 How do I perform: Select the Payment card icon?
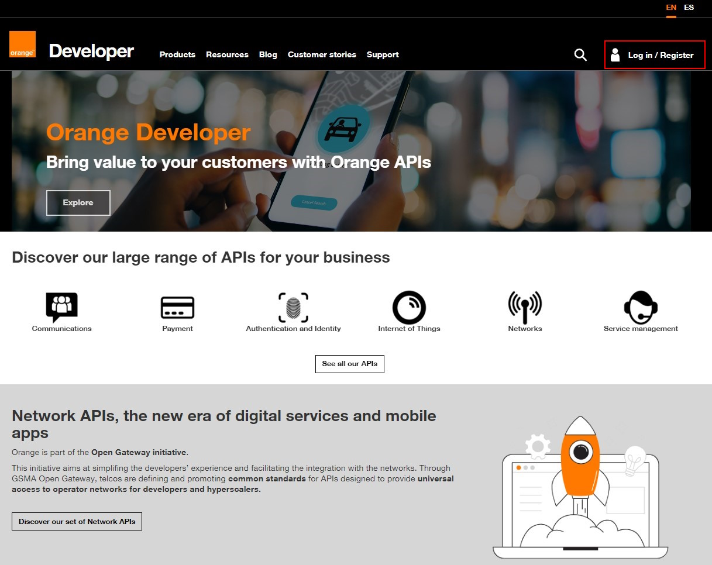point(177,308)
